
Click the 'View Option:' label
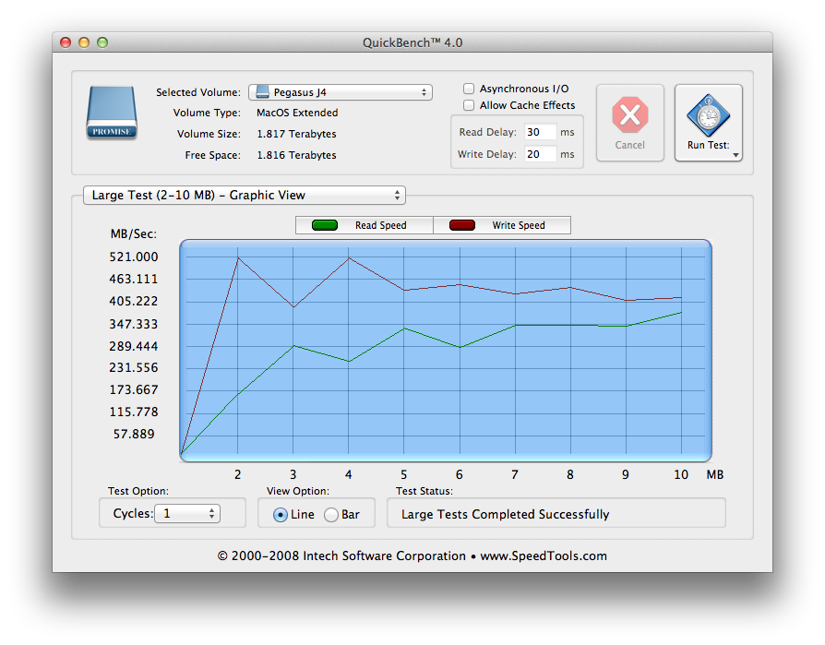[298, 491]
